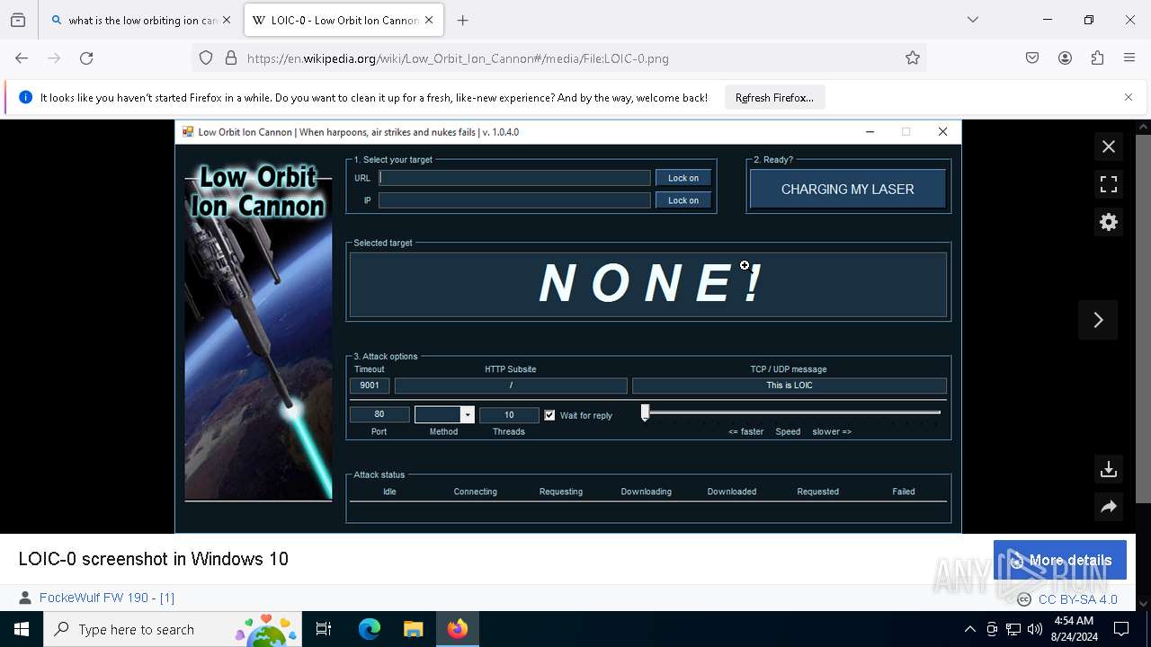Open Task View on the taskbar
The width and height of the screenshot is (1151, 647).
pyautogui.click(x=324, y=629)
